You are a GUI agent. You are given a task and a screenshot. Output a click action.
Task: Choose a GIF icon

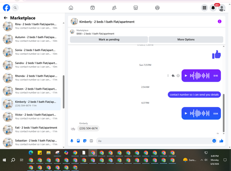pos(91,141)
